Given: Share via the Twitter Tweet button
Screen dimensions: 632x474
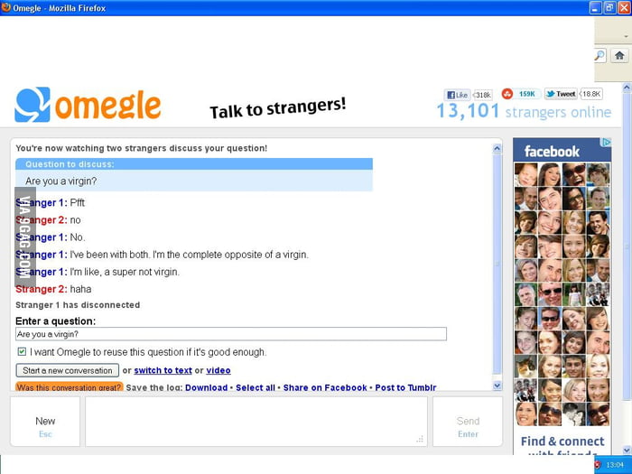Looking at the screenshot, I should tap(561, 94).
